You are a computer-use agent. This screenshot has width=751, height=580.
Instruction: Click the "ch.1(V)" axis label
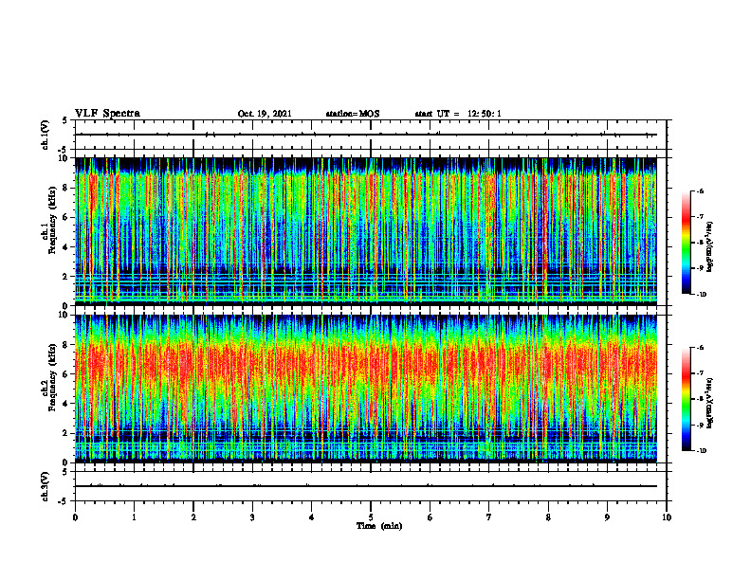point(46,135)
